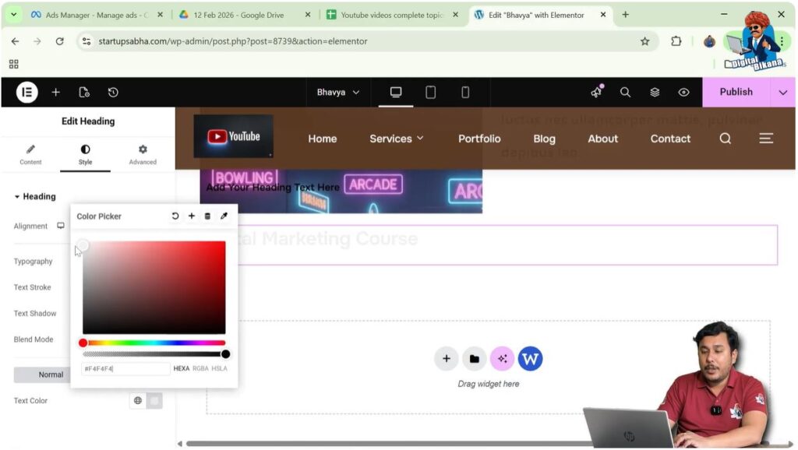Add color to globals plus icon
798x450 pixels.
pos(192,216)
